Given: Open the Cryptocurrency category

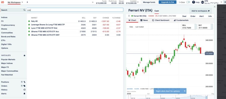Looking at the screenshot, I should click(x=8, y=25).
